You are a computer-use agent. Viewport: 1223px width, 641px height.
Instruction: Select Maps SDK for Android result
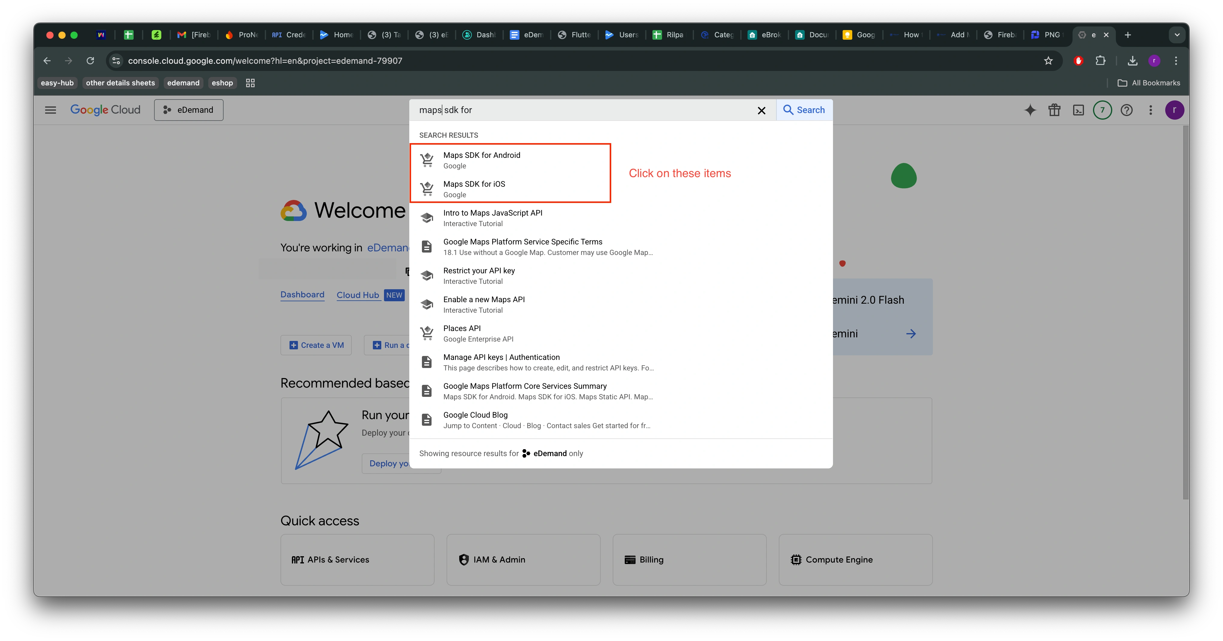(x=481, y=160)
